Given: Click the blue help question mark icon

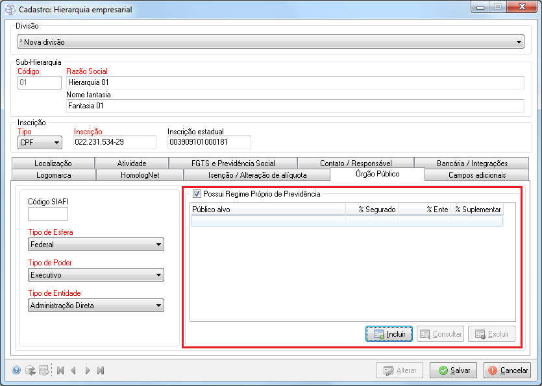Looking at the screenshot, I should [x=16, y=370].
